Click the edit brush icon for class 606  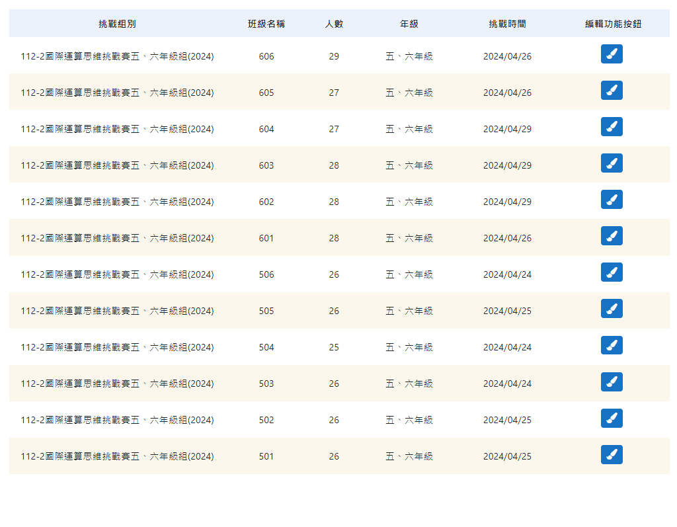click(x=612, y=54)
